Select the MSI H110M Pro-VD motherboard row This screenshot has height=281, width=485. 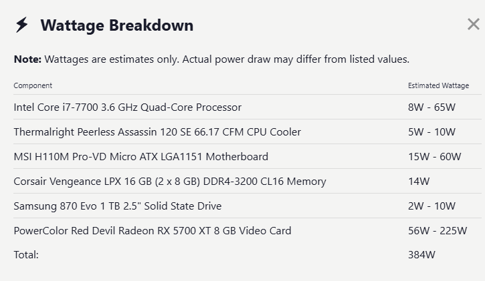[248, 156]
